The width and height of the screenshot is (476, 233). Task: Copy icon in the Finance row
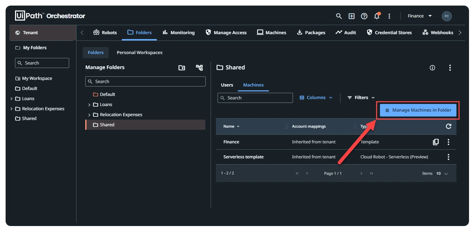coord(436,142)
